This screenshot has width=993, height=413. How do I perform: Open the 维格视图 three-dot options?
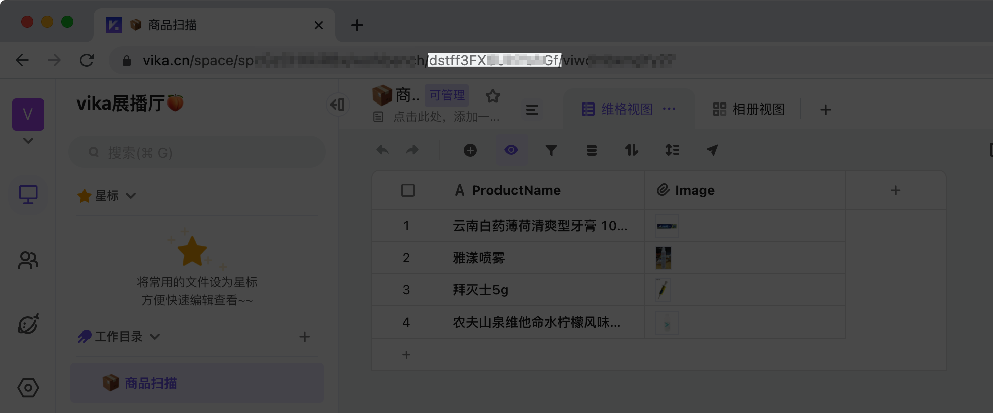(669, 109)
